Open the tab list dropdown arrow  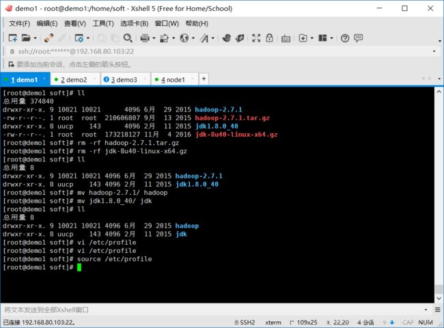click(x=439, y=79)
